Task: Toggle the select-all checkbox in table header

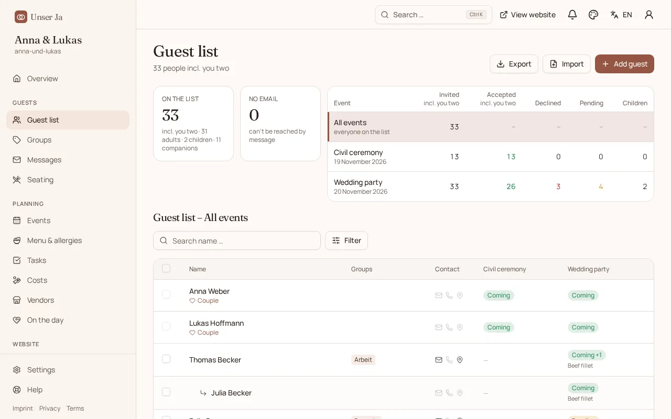Action: click(166, 268)
